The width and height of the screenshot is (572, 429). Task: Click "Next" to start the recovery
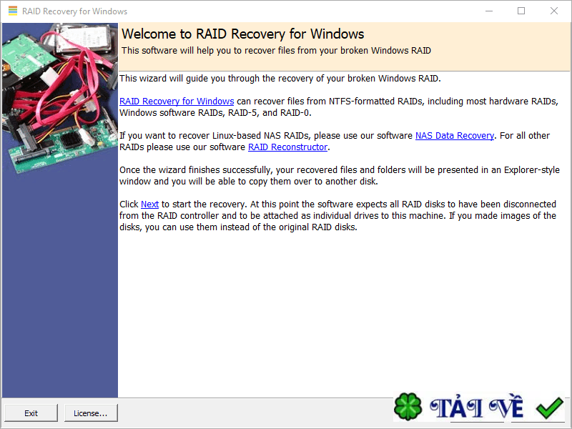(149, 204)
